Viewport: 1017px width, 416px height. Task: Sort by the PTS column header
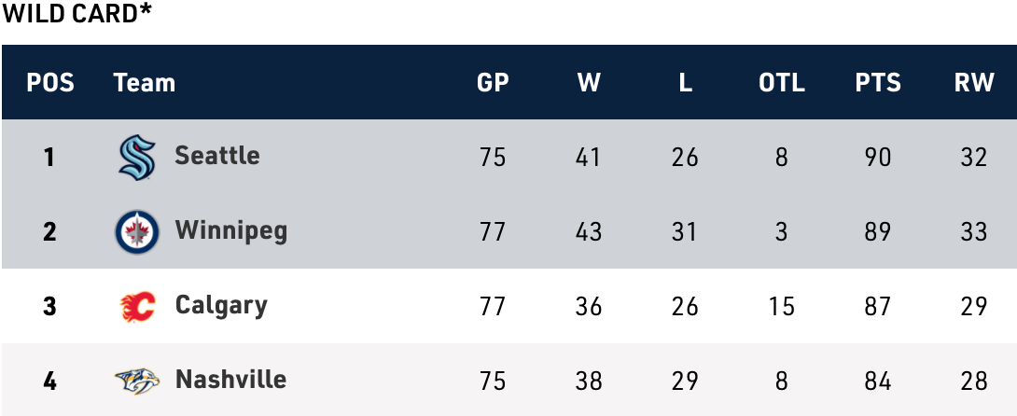coord(878,83)
